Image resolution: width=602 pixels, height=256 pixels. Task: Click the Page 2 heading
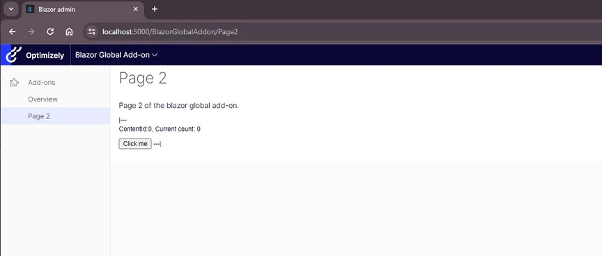pyautogui.click(x=143, y=78)
